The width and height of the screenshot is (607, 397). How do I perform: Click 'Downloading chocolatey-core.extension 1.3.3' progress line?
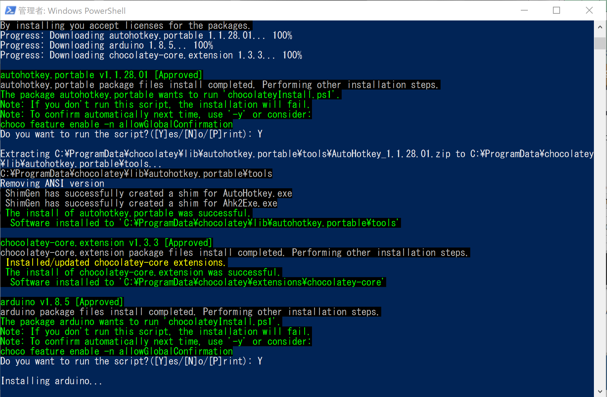pyautogui.click(x=151, y=55)
